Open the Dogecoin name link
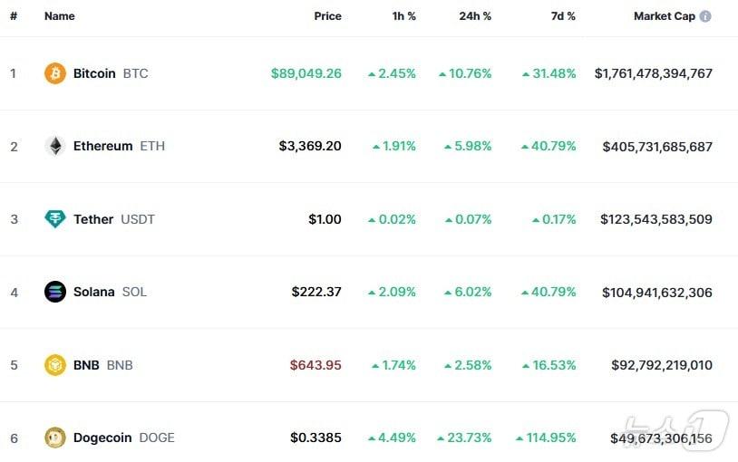 [102, 438]
